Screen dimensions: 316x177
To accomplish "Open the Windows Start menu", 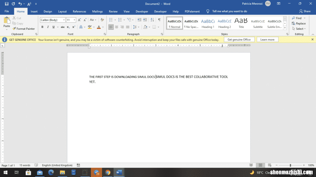I will point(6,172).
